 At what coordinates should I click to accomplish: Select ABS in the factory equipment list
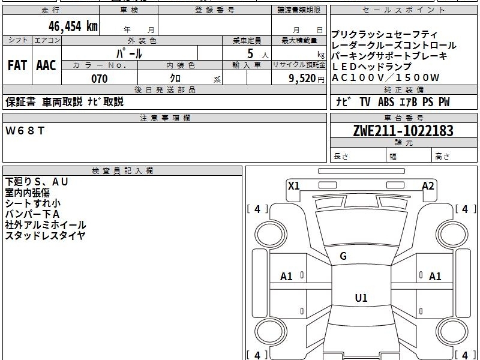(386, 102)
